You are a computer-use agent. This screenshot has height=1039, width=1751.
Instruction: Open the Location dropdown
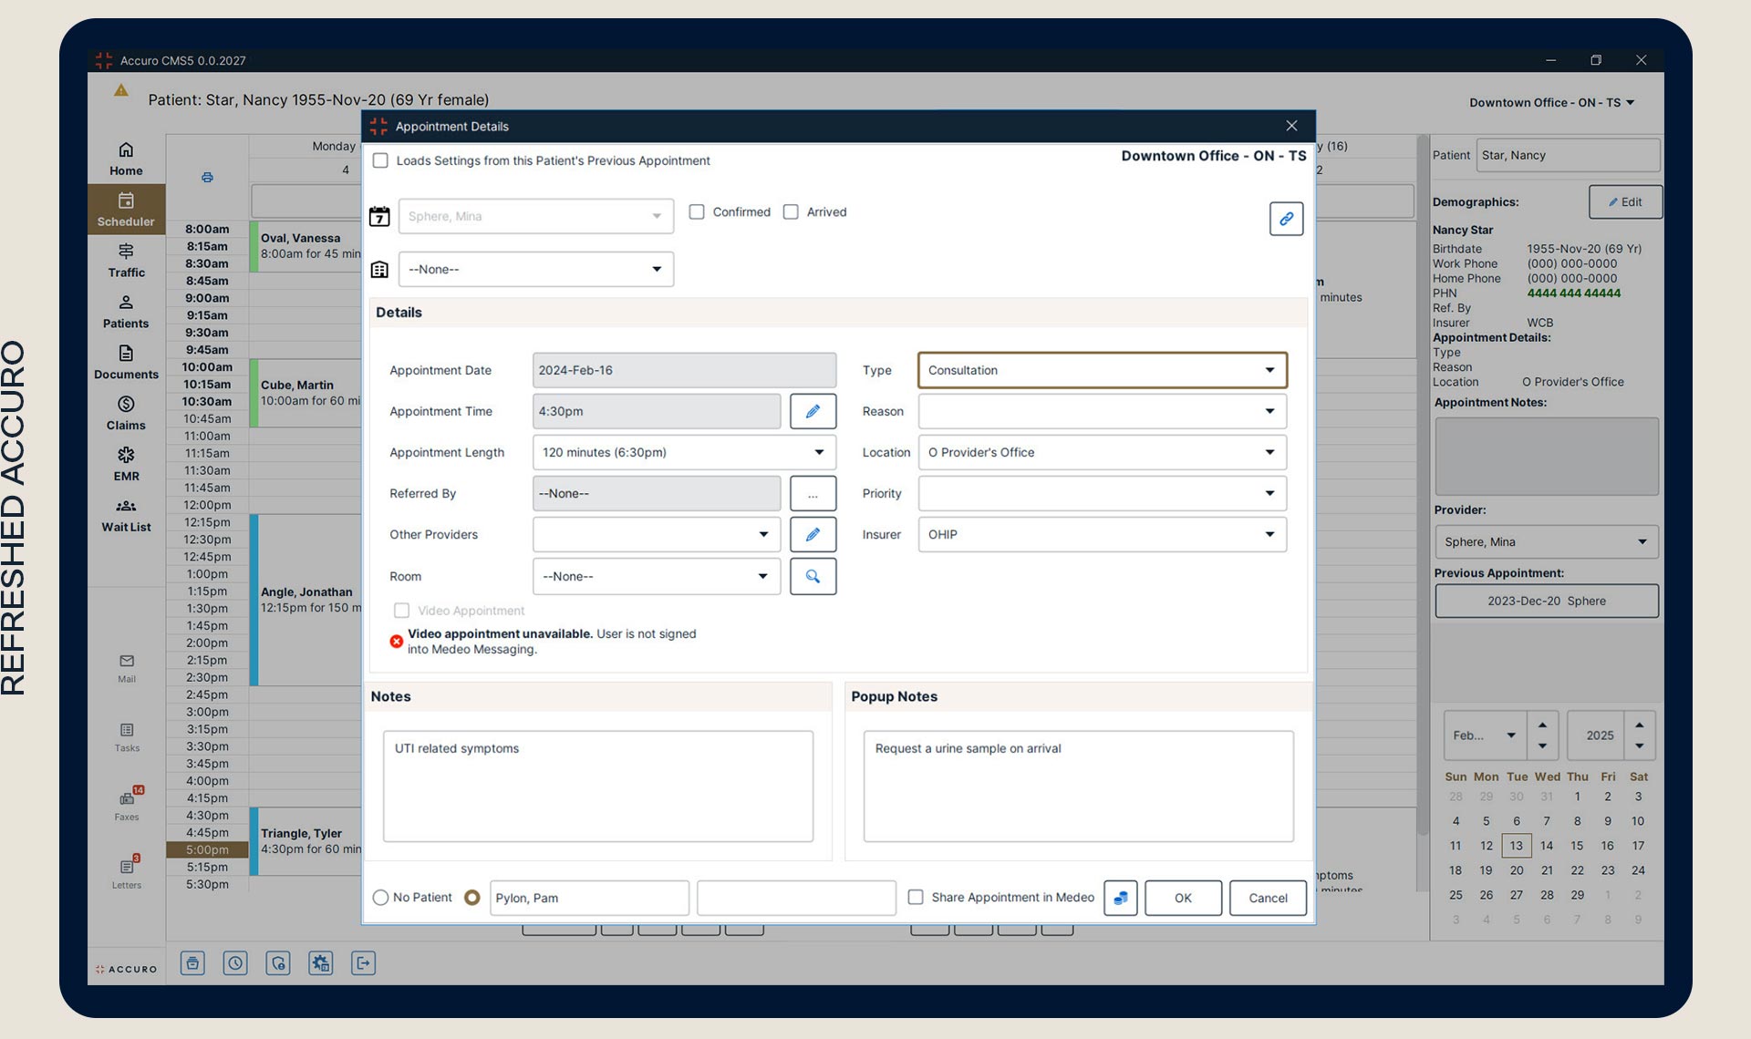[1103, 452]
